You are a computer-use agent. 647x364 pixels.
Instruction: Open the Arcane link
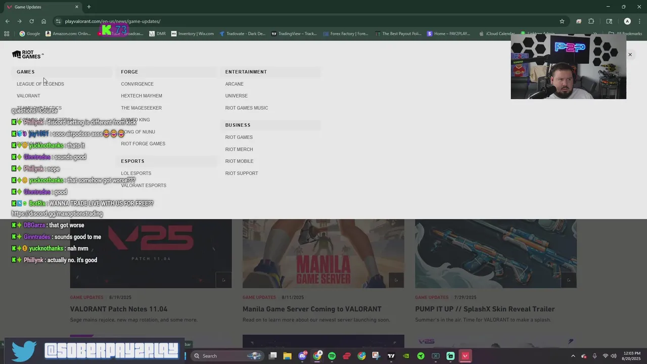(x=235, y=84)
